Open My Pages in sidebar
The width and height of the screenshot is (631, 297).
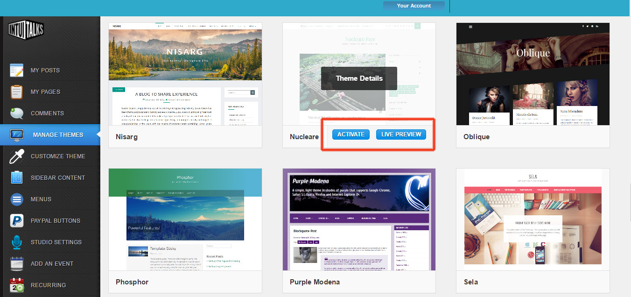click(x=50, y=92)
